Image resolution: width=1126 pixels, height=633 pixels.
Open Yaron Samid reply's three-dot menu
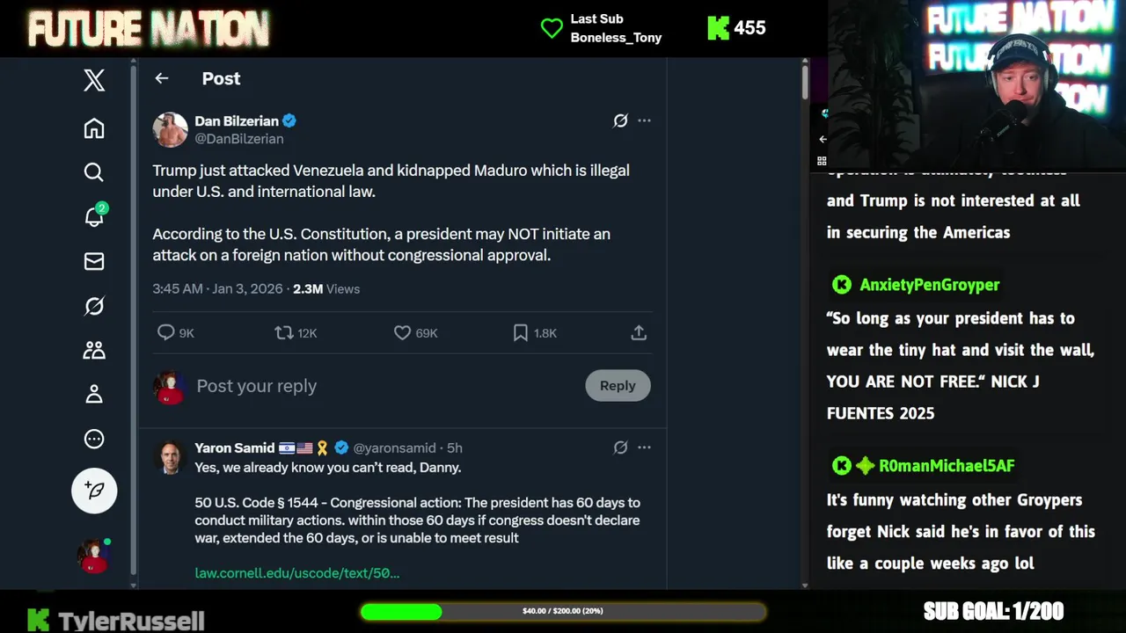(x=644, y=447)
